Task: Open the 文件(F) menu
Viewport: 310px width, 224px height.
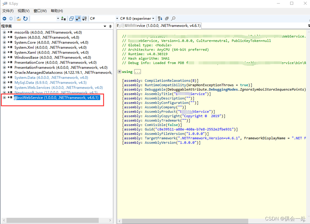Action: (8, 11)
